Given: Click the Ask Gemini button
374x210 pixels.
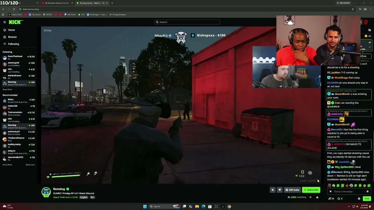Looking at the screenshot, I should coord(343,3).
